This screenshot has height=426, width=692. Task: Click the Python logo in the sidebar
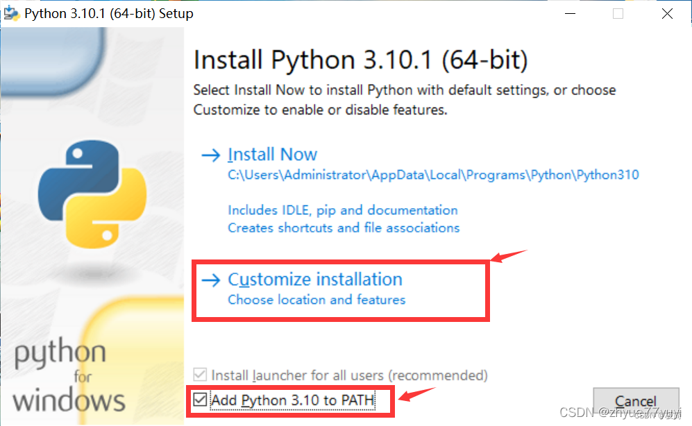coord(92,194)
